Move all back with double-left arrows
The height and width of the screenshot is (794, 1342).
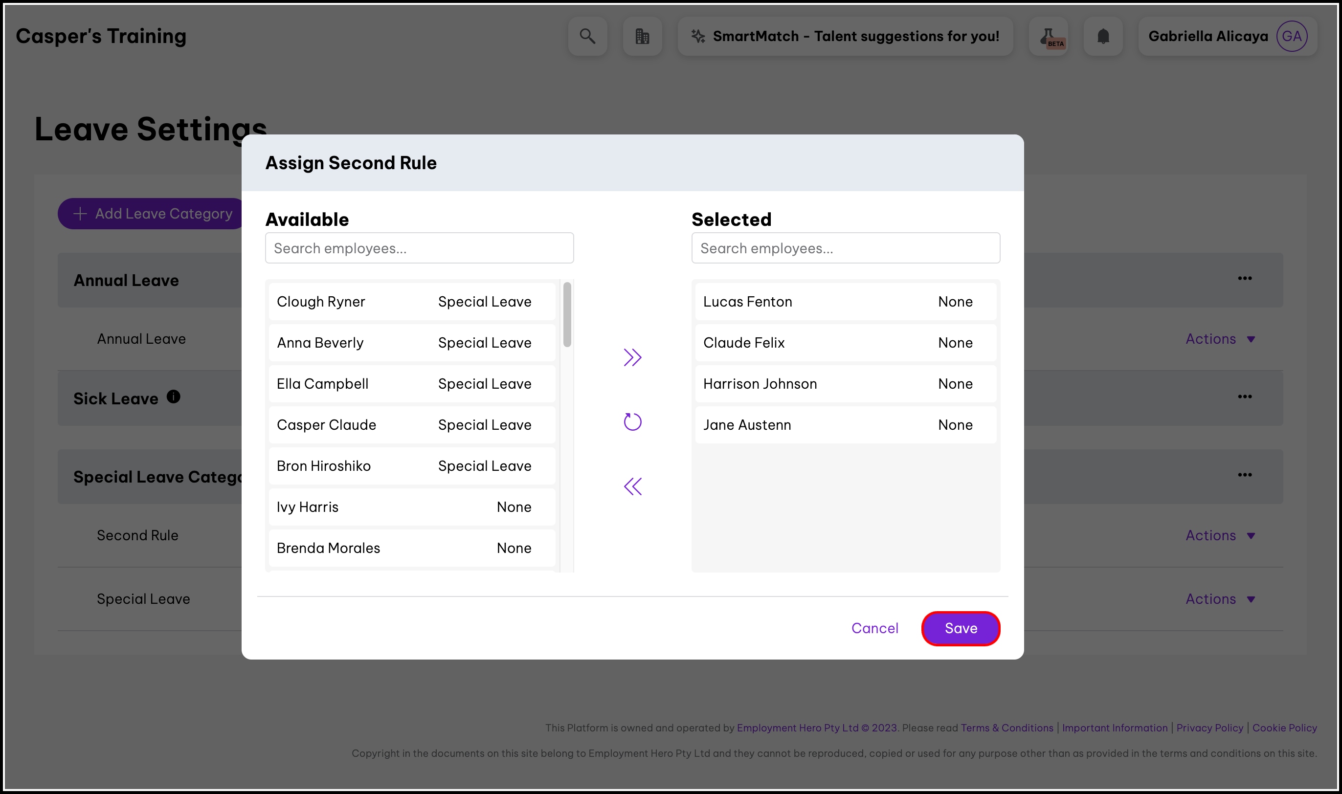coord(632,486)
